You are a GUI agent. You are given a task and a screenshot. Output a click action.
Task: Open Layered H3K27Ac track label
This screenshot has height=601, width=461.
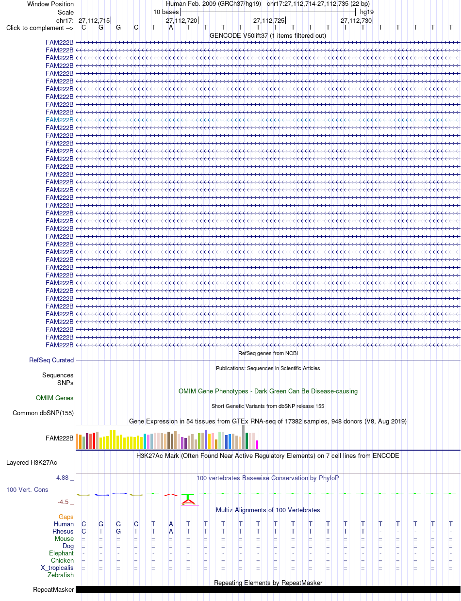[32, 462]
